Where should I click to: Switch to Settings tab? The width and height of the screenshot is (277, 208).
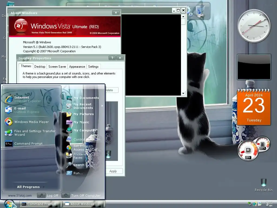[93, 67]
